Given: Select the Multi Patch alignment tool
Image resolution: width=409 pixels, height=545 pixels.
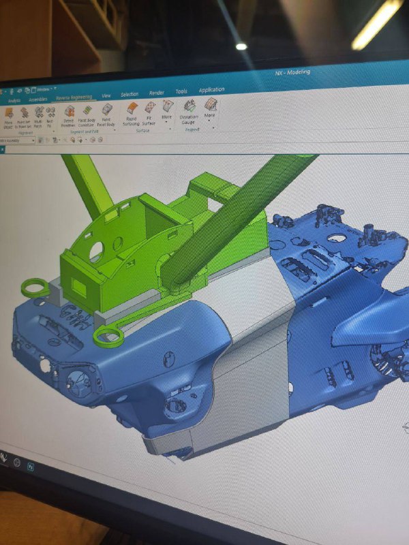Looking at the screenshot, I should click(38, 117).
